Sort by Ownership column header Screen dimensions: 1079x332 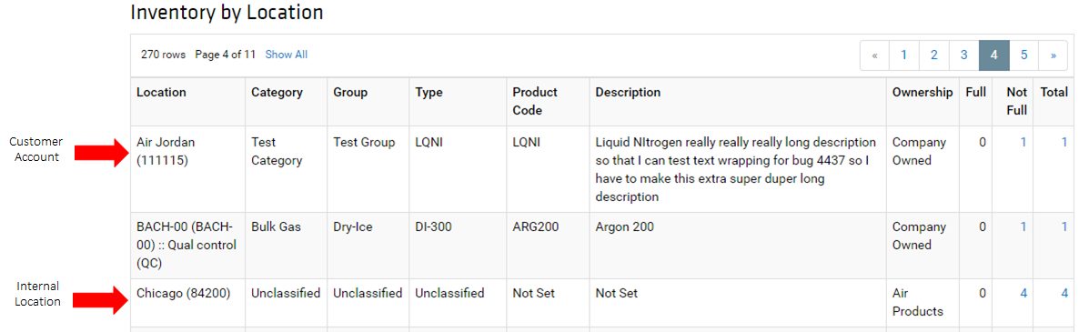pyautogui.click(x=923, y=92)
